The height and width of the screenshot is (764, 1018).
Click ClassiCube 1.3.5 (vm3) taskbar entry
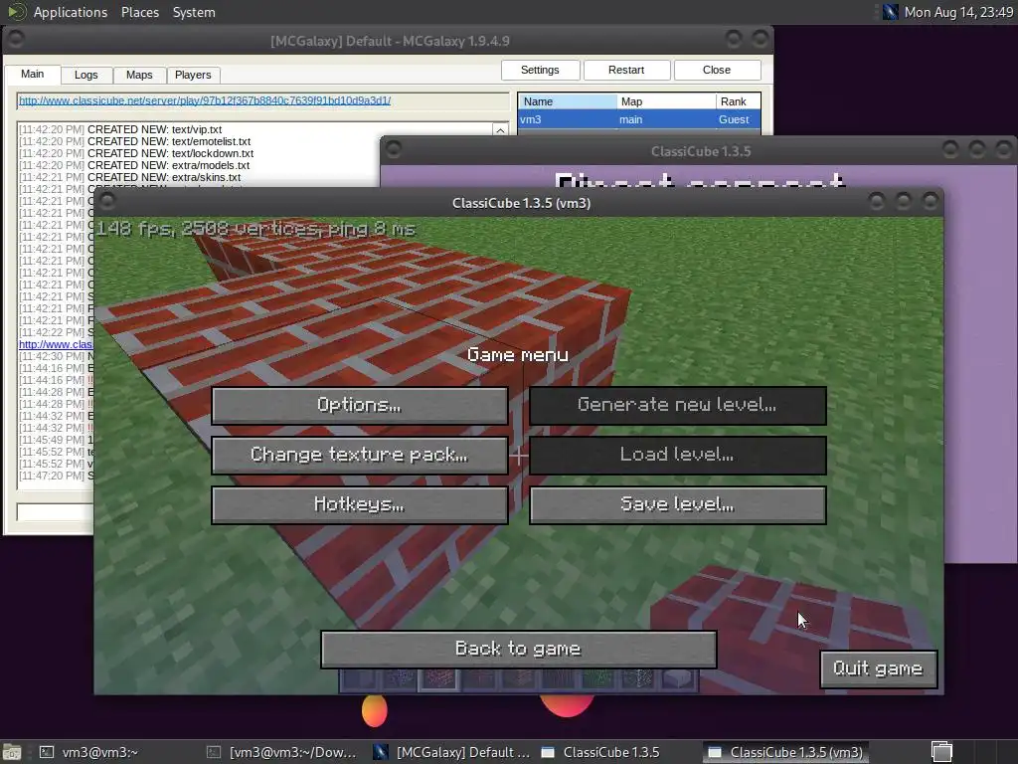tap(785, 752)
